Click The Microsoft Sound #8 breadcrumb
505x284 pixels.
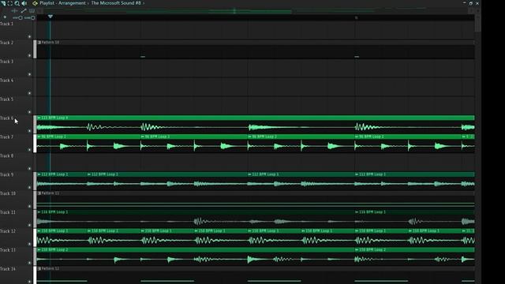point(116,3)
